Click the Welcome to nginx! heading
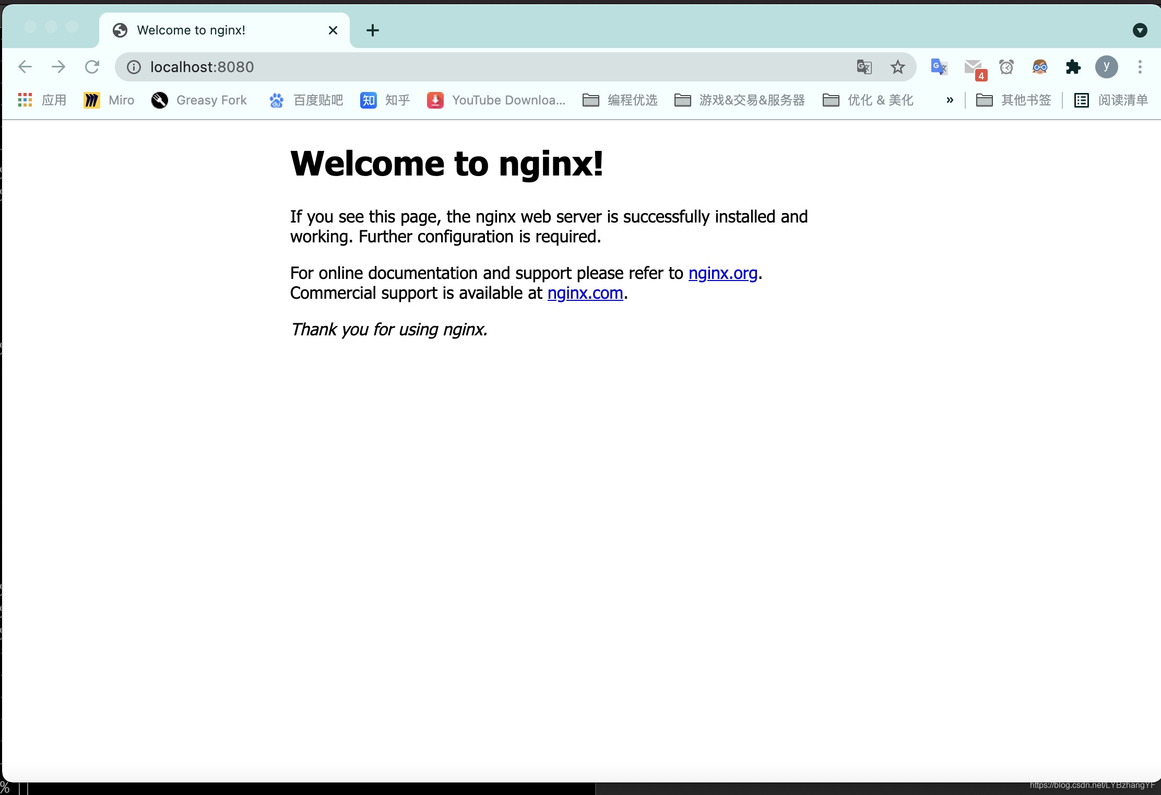The image size is (1161, 795). click(x=447, y=163)
